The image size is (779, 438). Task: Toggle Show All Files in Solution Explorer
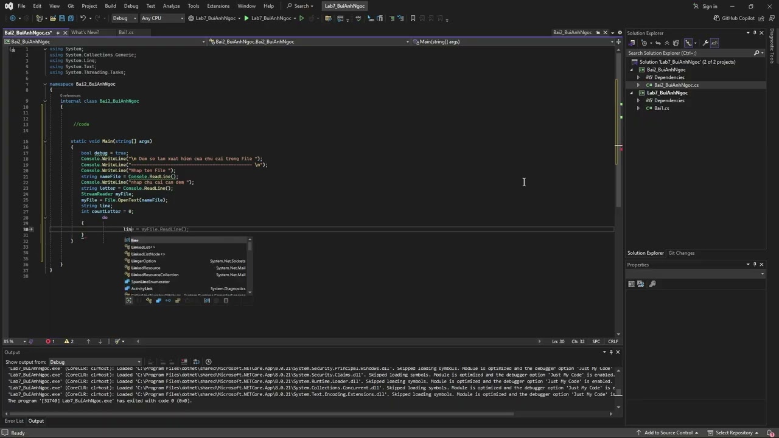coord(676,43)
